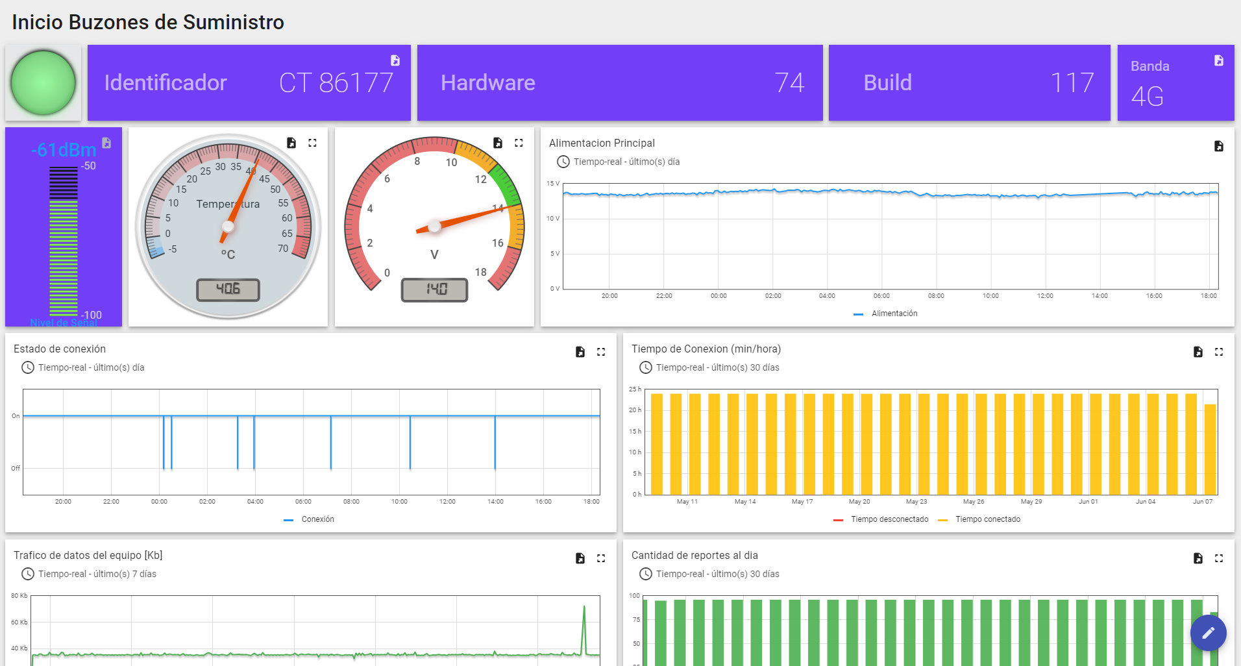Click the blue pencil edit button
The width and height of the screenshot is (1241, 666).
coord(1208,633)
